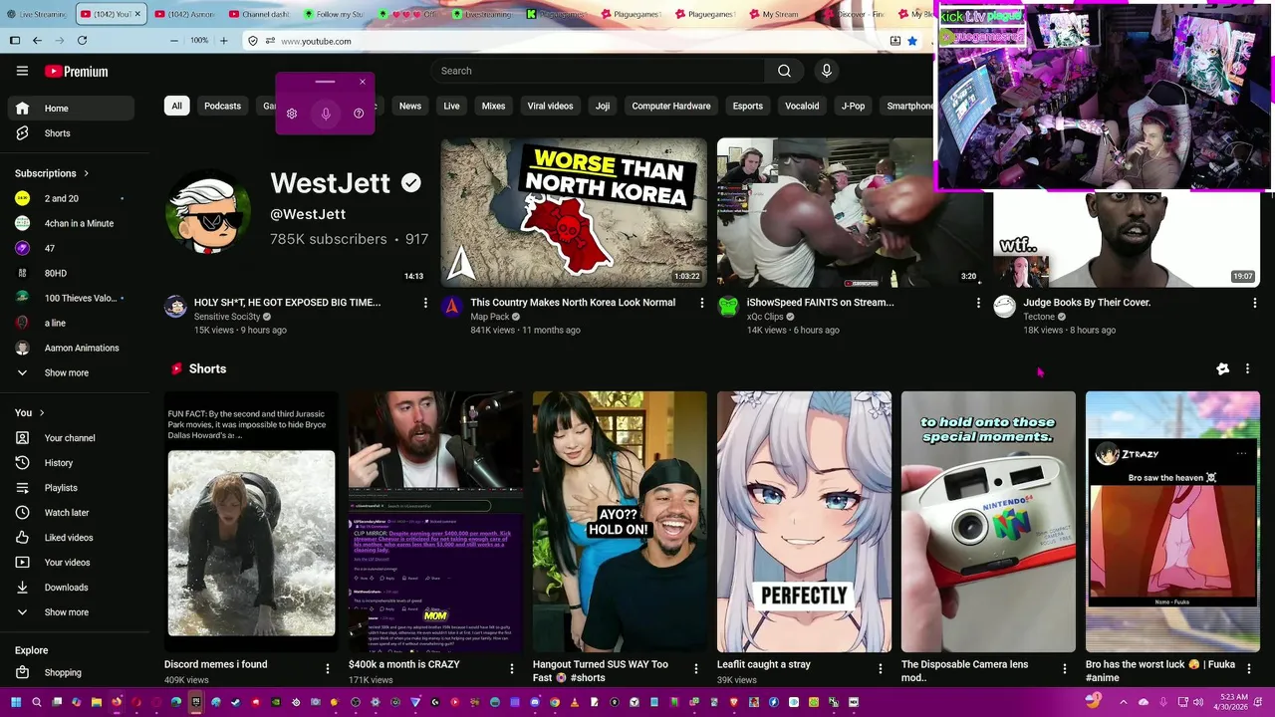Open help icon in voice typing popup
The height and width of the screenshot is (717, 1275).
click(359, 114)
